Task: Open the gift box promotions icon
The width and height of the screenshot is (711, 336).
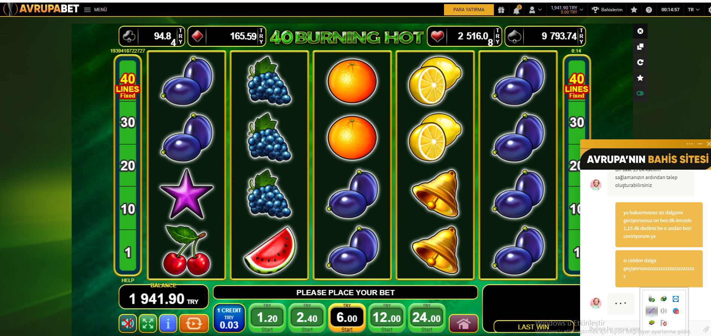Action: point(501,10)
